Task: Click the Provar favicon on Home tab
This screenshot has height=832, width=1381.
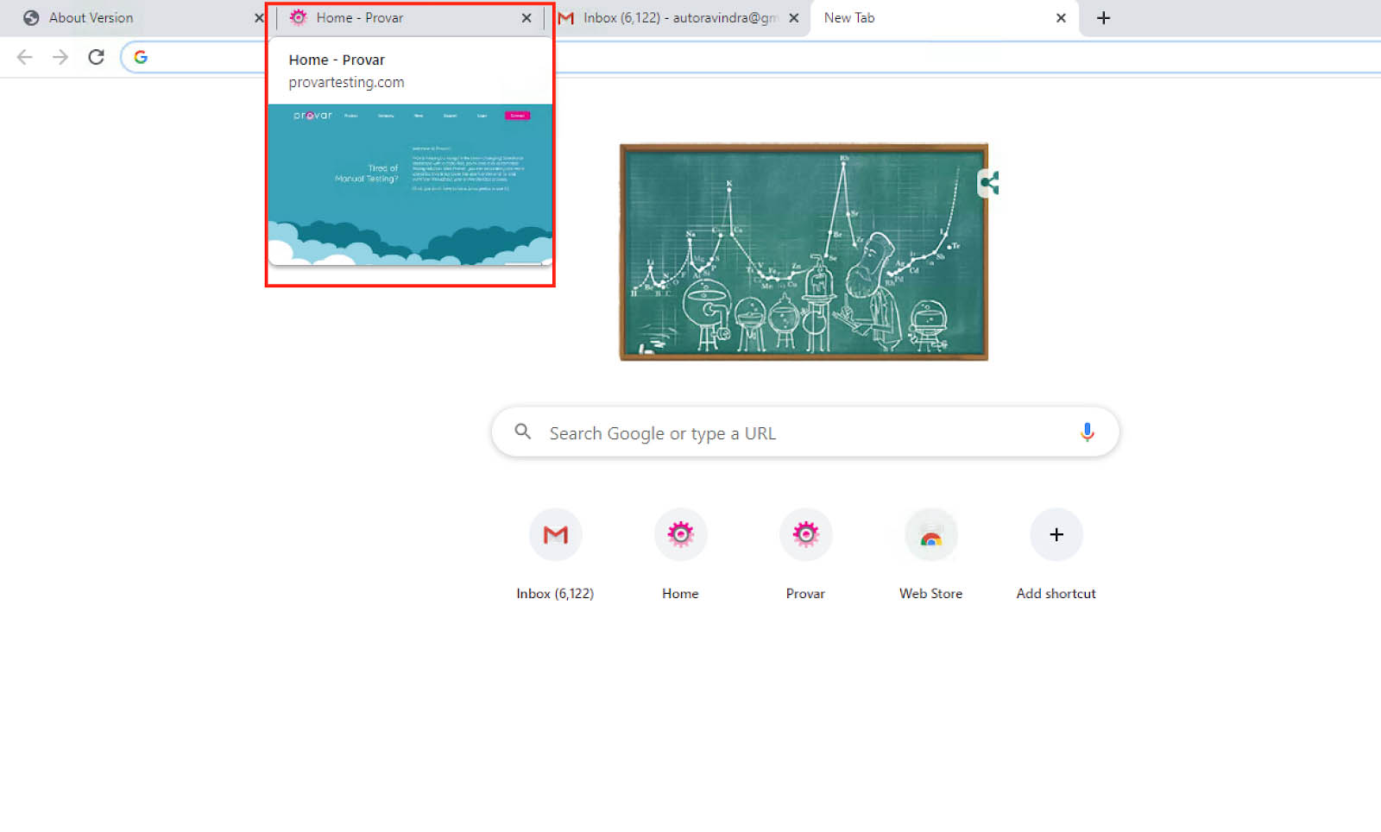Action: click(298, 17)
